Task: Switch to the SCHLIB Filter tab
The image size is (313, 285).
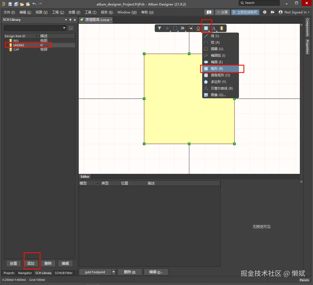Action: [64, 273]
